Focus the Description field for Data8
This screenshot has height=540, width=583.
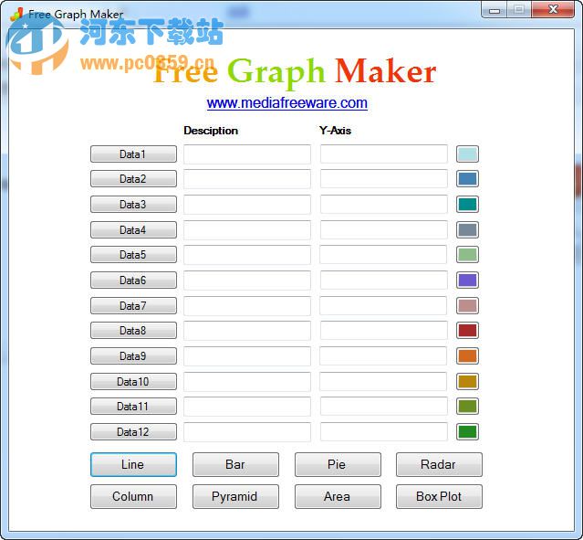[247, 331]
